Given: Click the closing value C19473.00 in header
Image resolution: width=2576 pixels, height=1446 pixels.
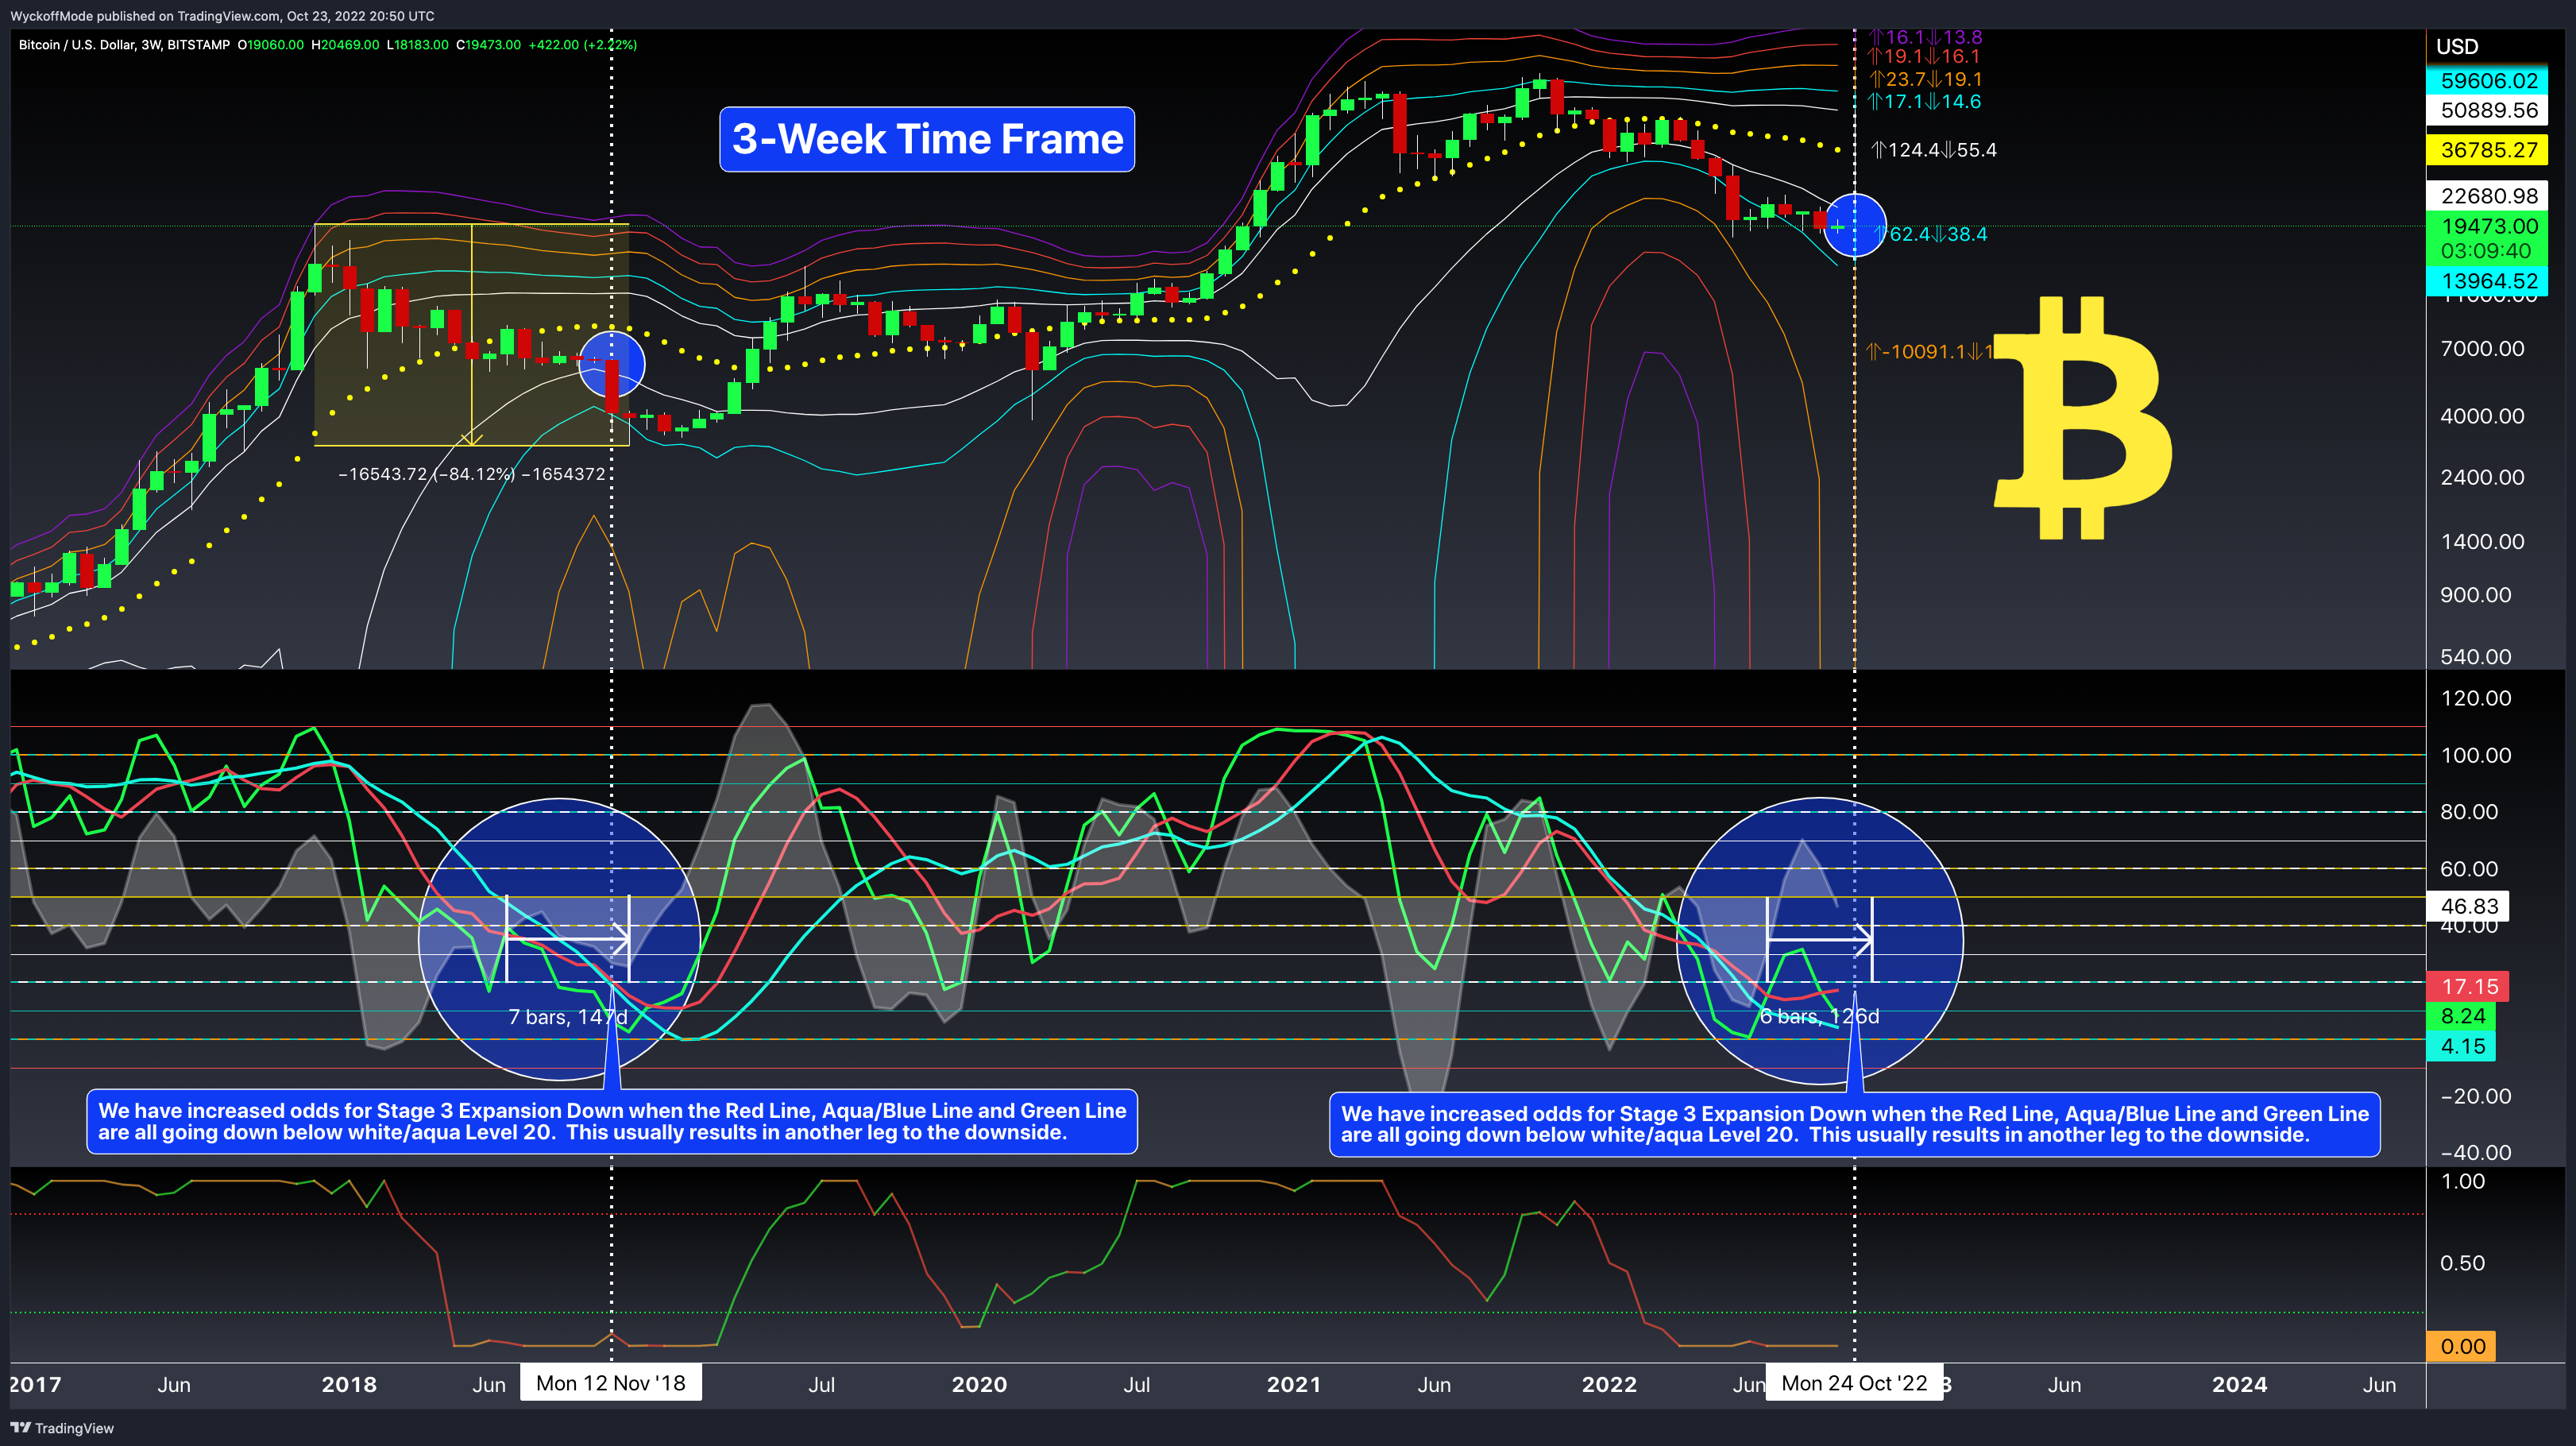Looking at the screenshot, I should [x=489, y=45].
